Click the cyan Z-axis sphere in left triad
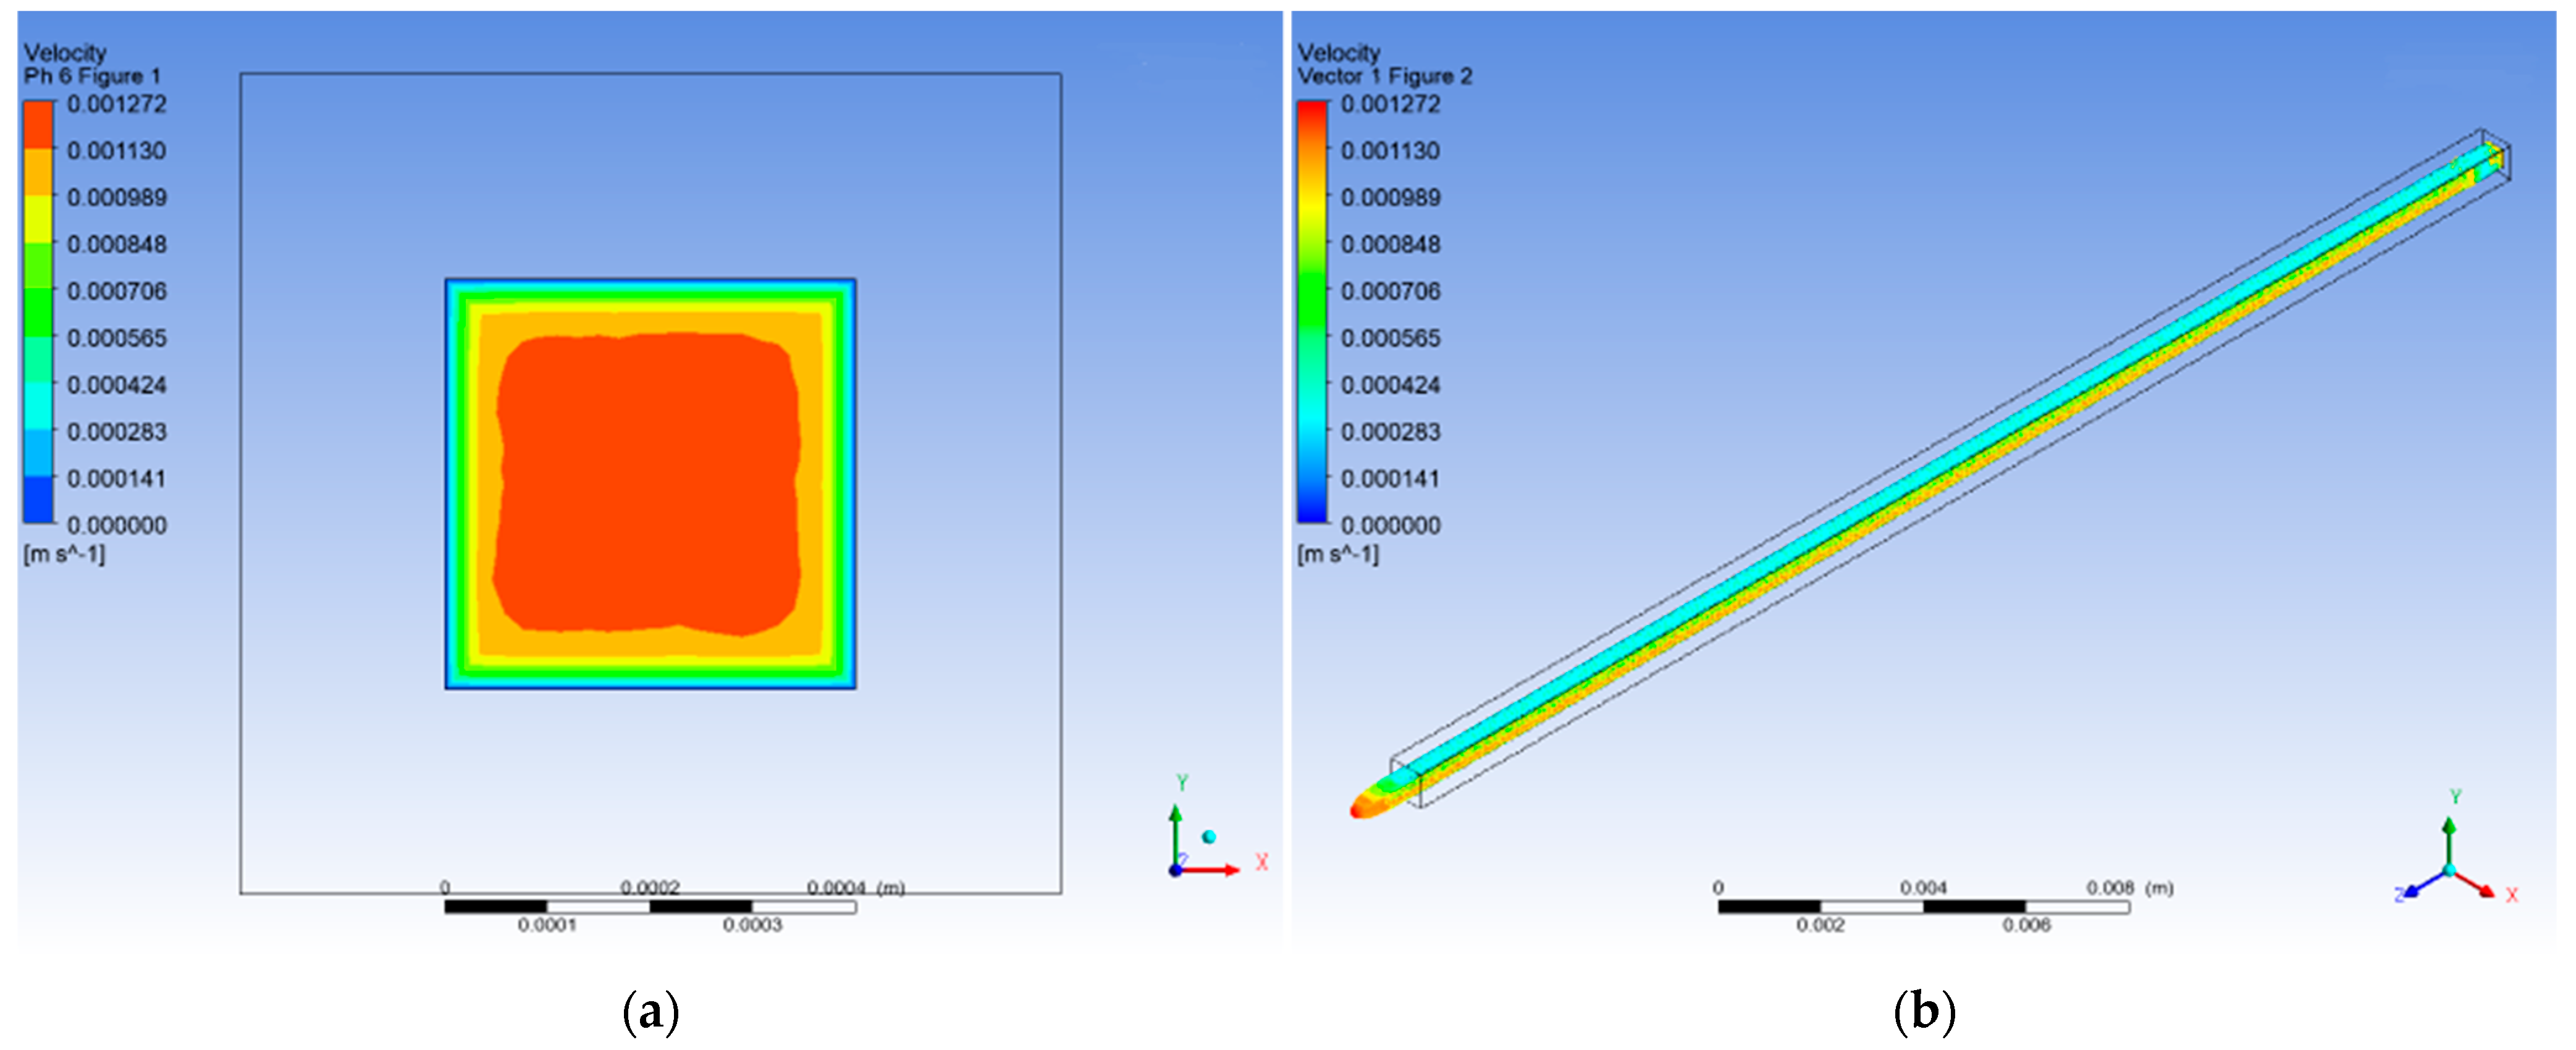2576x1050 pixels. (x=1209, y=837)
